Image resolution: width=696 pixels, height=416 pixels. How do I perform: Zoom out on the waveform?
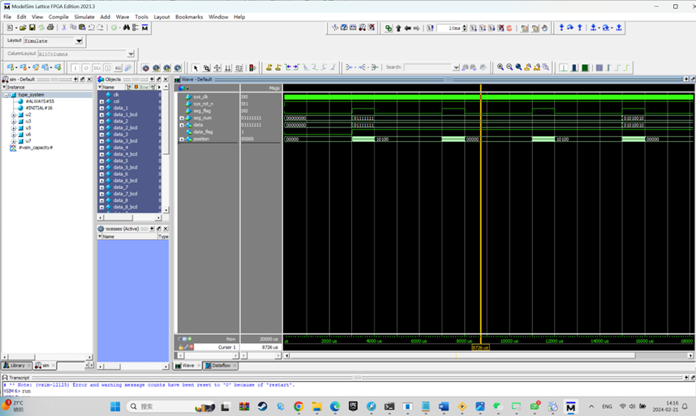tap(509, 67)
